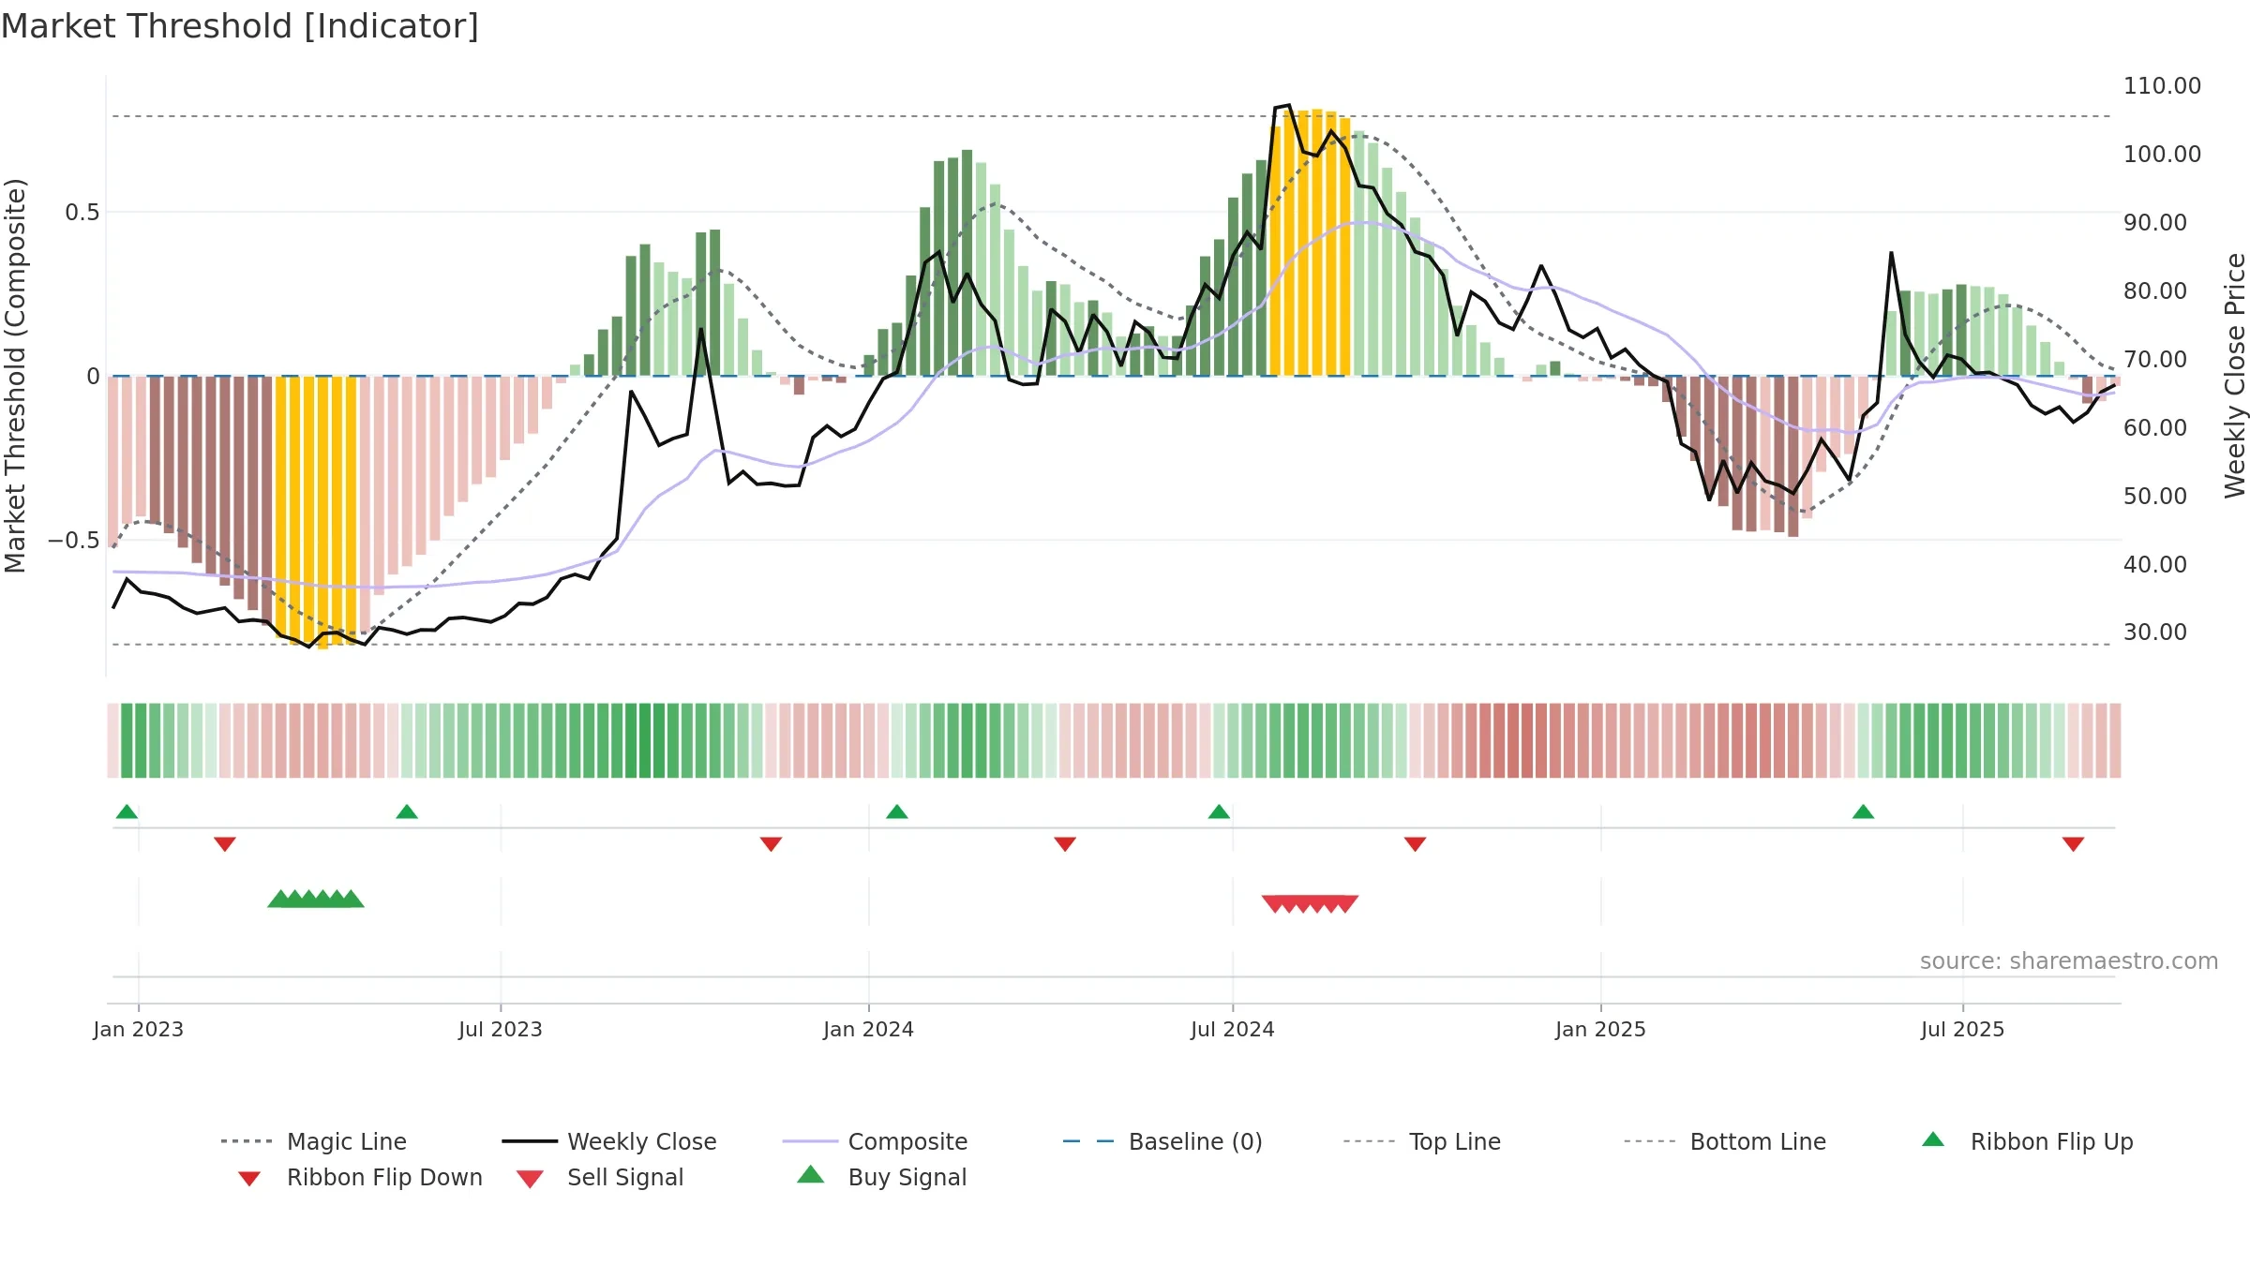Click the yellow bars cluster in early 2023

tap(317, 512)
